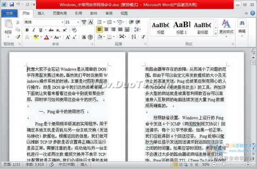Apply the 标题 1 style
257x169 pixels.
(182, 28)
